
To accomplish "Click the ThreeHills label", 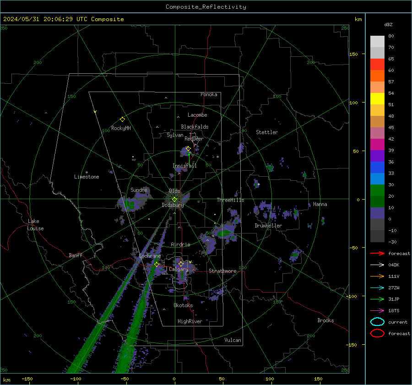I will [x=230, y=200].
